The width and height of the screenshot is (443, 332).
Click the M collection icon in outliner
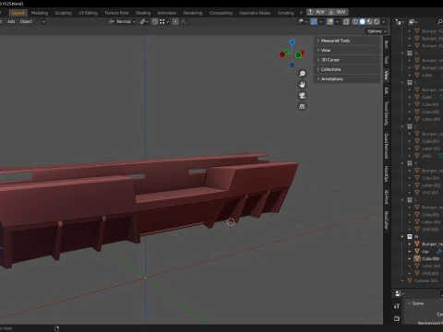(410, 237)
